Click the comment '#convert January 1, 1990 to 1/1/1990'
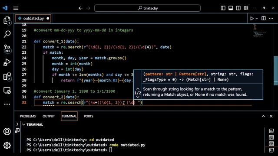The image size is (278, 156). pyautogui.click(x=74, y=91)
